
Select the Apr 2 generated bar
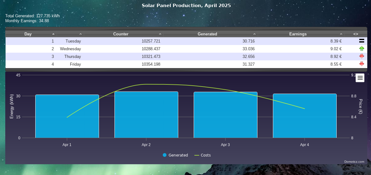pyautogui.click(x=146, y=115)
